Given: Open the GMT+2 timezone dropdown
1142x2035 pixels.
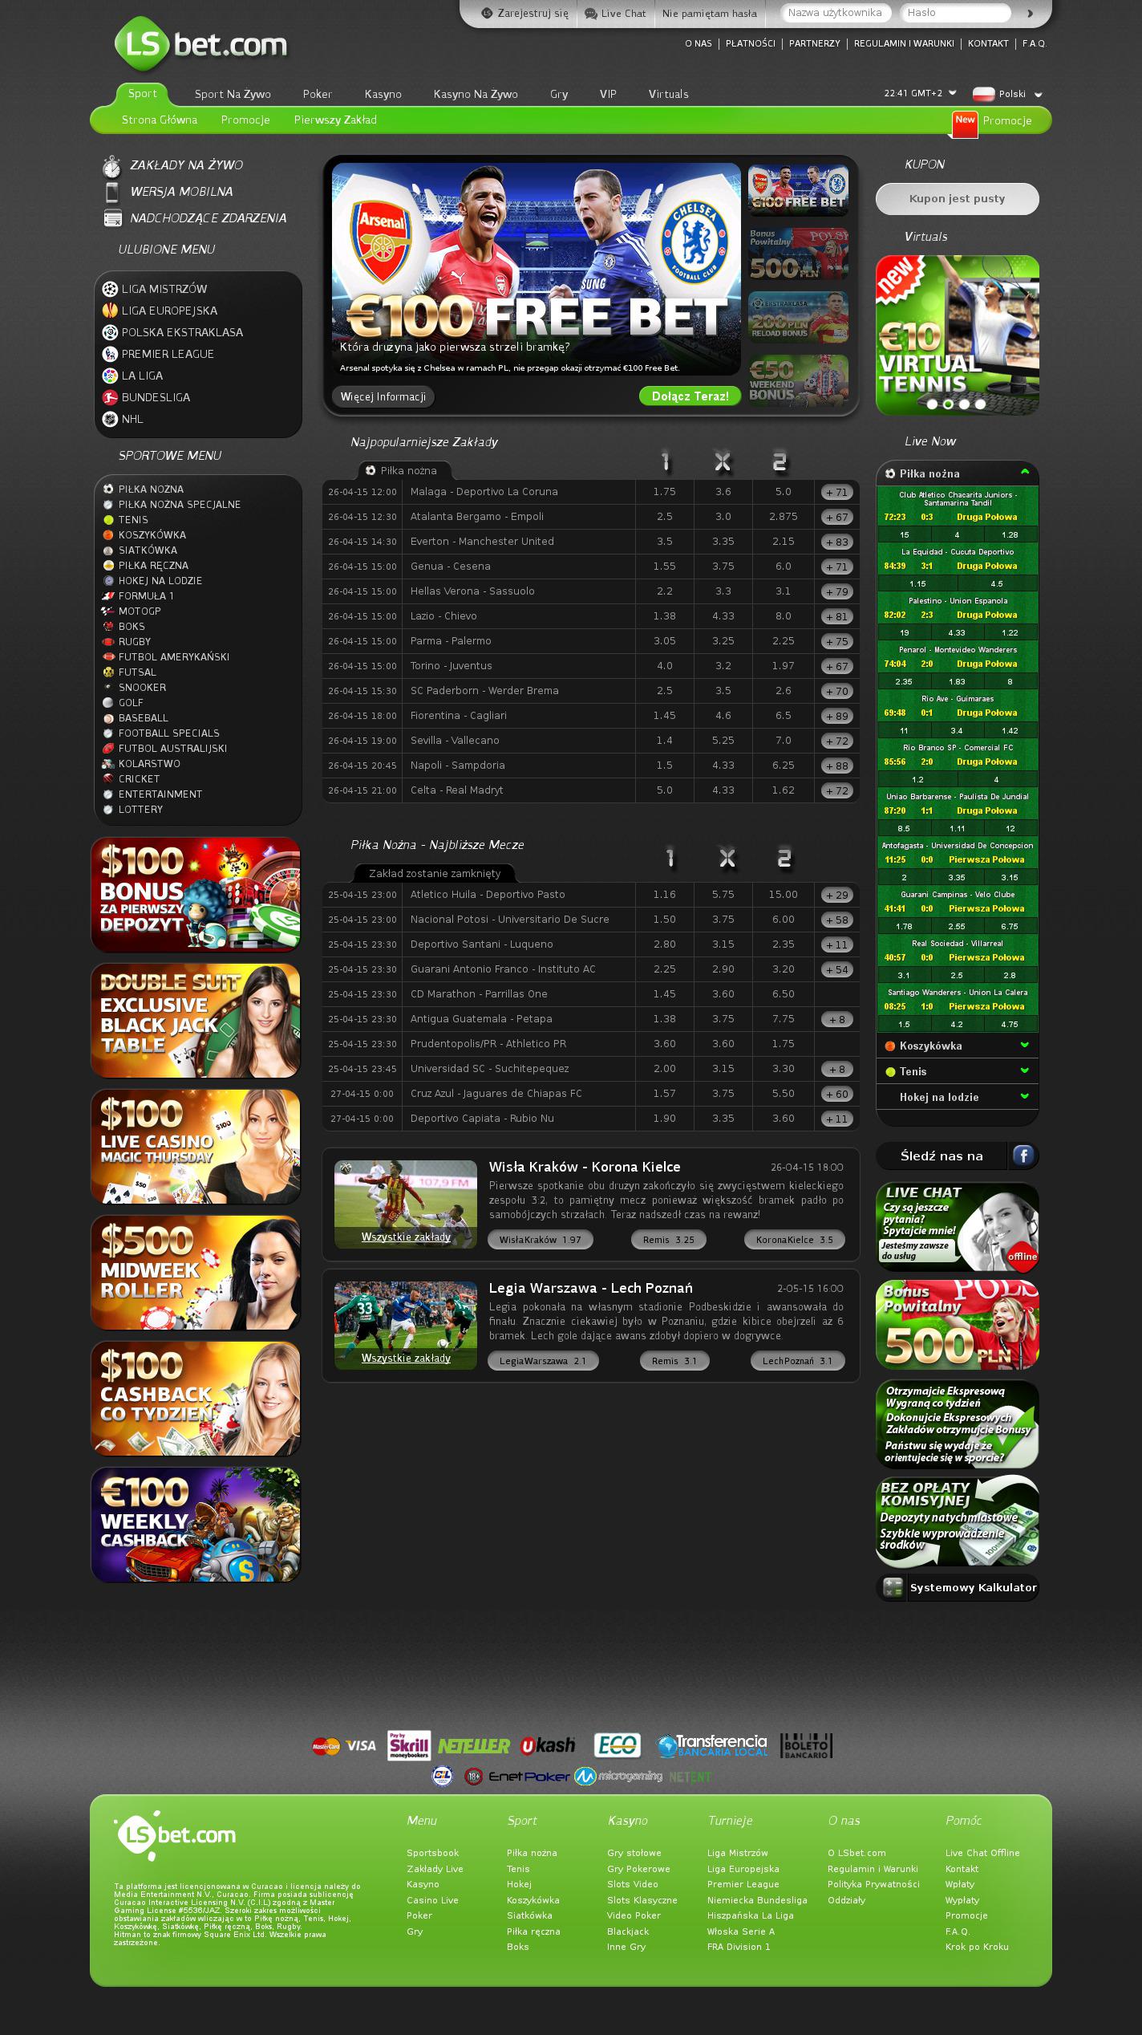Looking at the screenshot, I should point(952,93).
